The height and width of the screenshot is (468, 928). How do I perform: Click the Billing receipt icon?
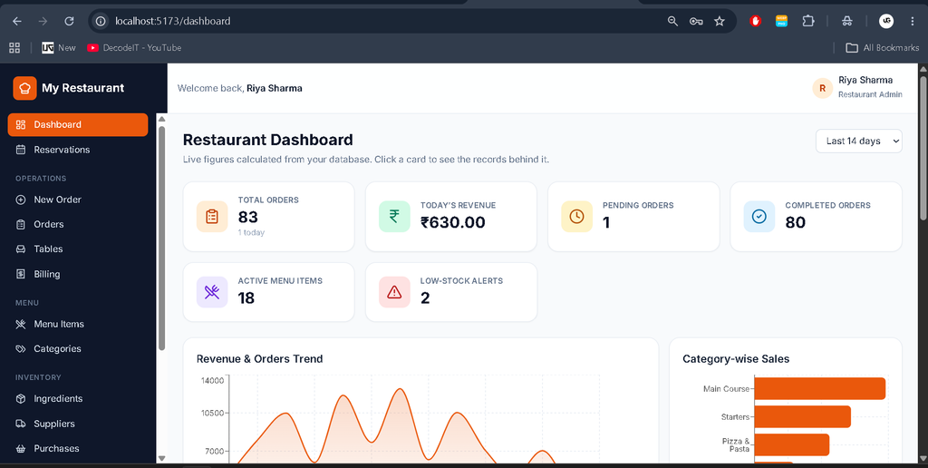point(21,274)
